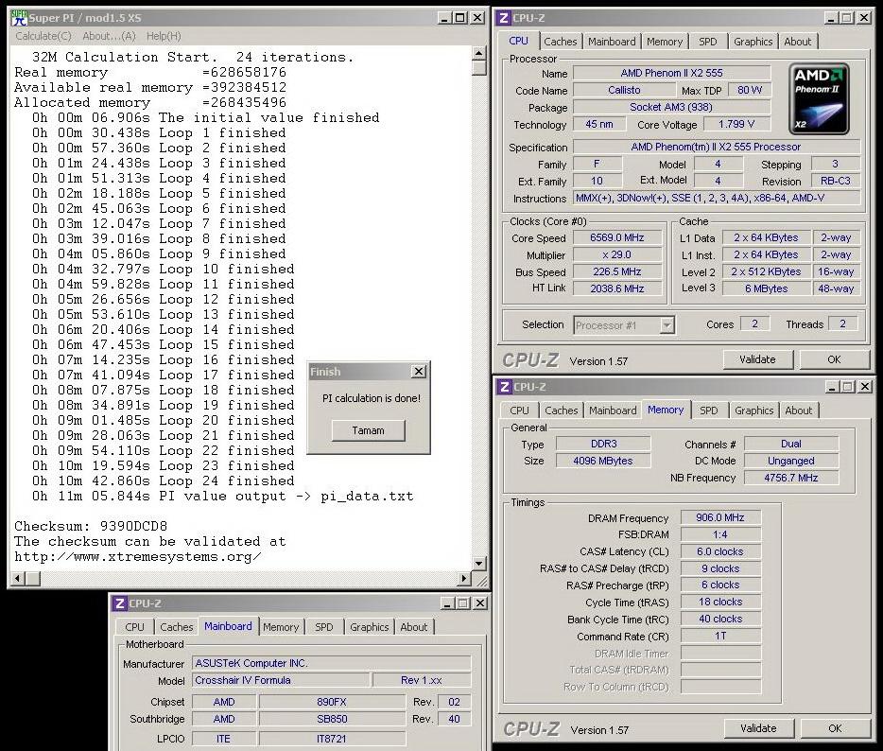
Task: Open Graphics tab in top CPU-Z window
Action: [753, 42]
